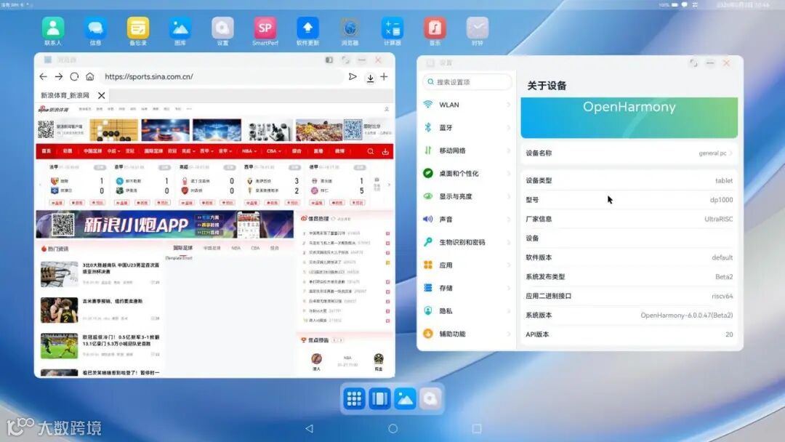Screen dimensions: 785x442
Task: Go to the browser home page
Action: (89, 76)
